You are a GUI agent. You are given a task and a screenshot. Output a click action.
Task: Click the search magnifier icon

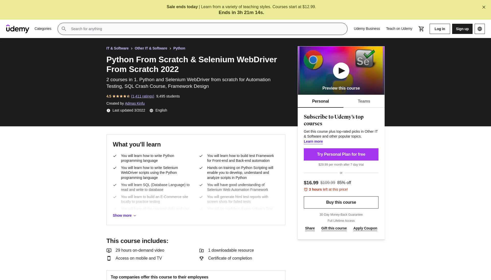[x=64, y=29]
